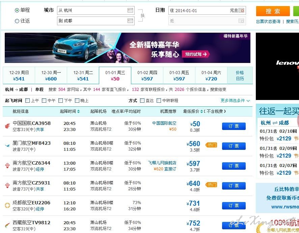
Task: Click the destination city field 到 成都
Action: [96, 21]
